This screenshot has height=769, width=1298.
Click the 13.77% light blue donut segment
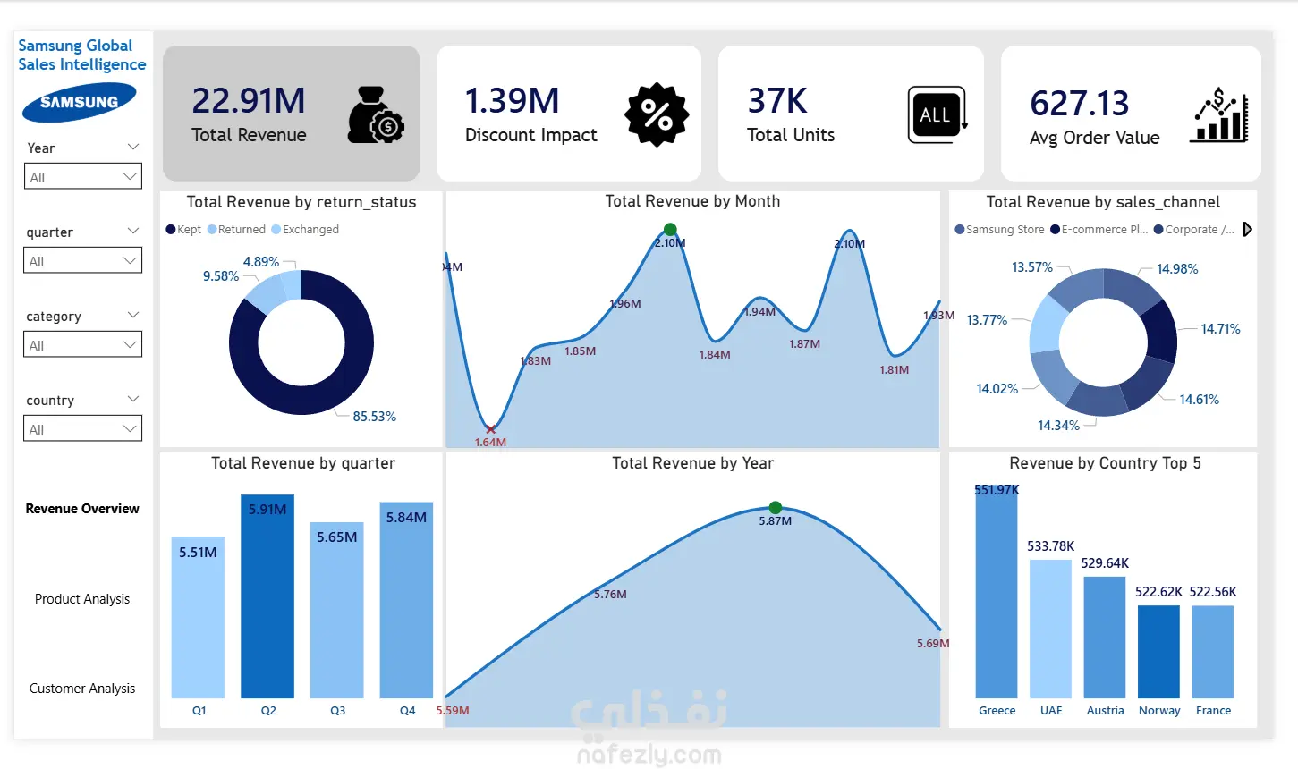coord(1045,324)
